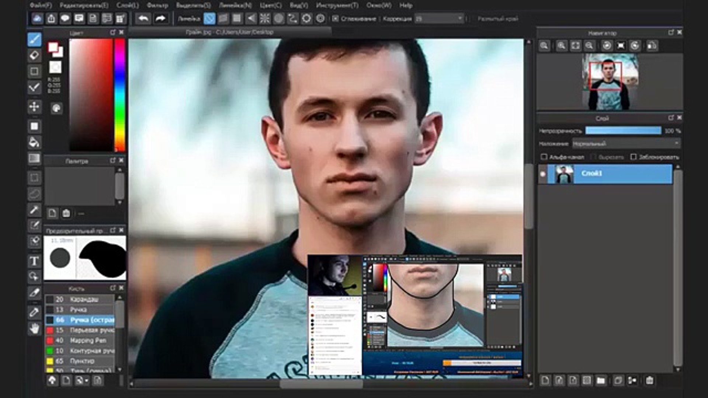
Task: Click the cloud save icon in the toolbar
Action: [x=37, y=18]
